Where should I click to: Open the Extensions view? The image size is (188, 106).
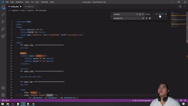3,36
